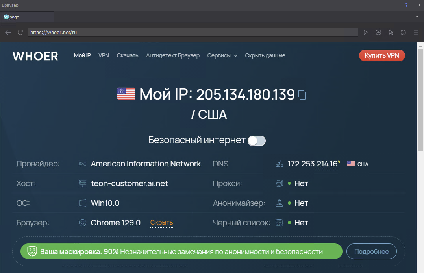
Task: Click the host server icon
Action: (x=82, y=183)
